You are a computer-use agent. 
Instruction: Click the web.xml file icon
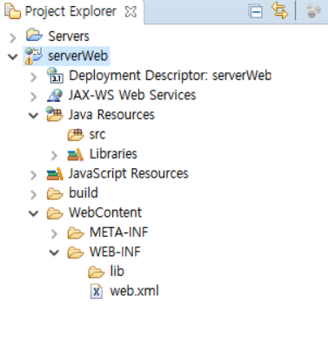(x=97, y=291)
